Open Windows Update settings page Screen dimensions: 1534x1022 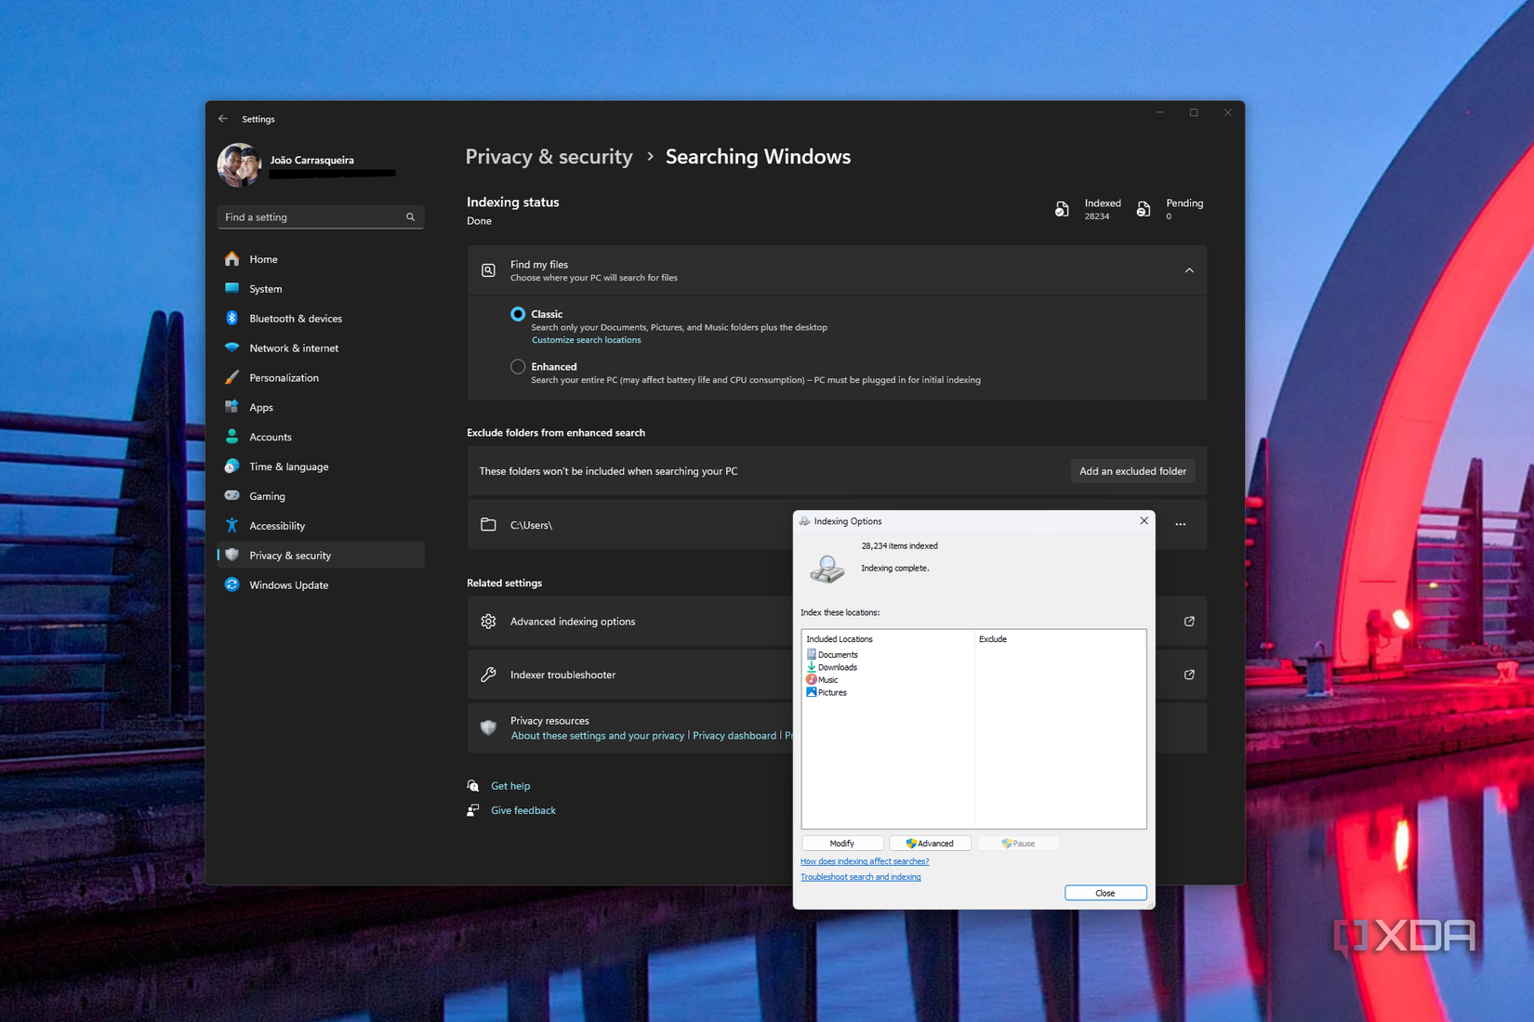click(x=321, y=585)
